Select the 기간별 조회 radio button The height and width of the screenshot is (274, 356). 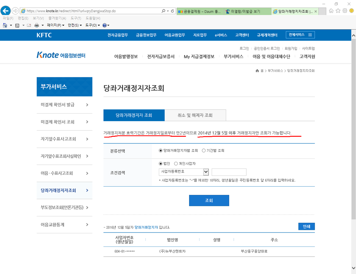click(x=204, y=151)
